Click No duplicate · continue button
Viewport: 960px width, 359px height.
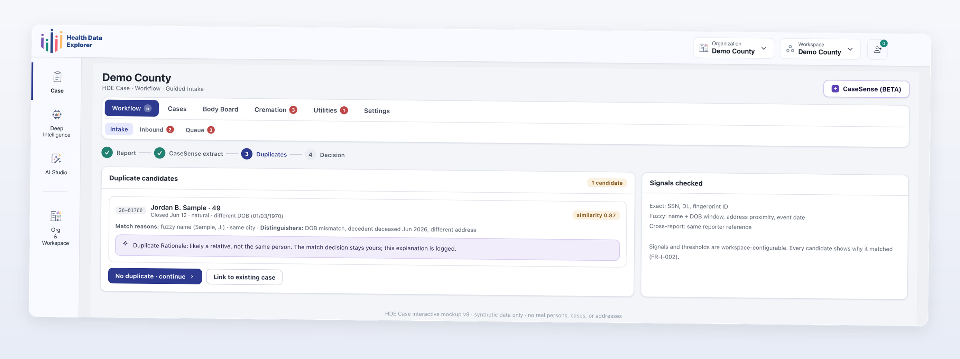tap(155, 276)
